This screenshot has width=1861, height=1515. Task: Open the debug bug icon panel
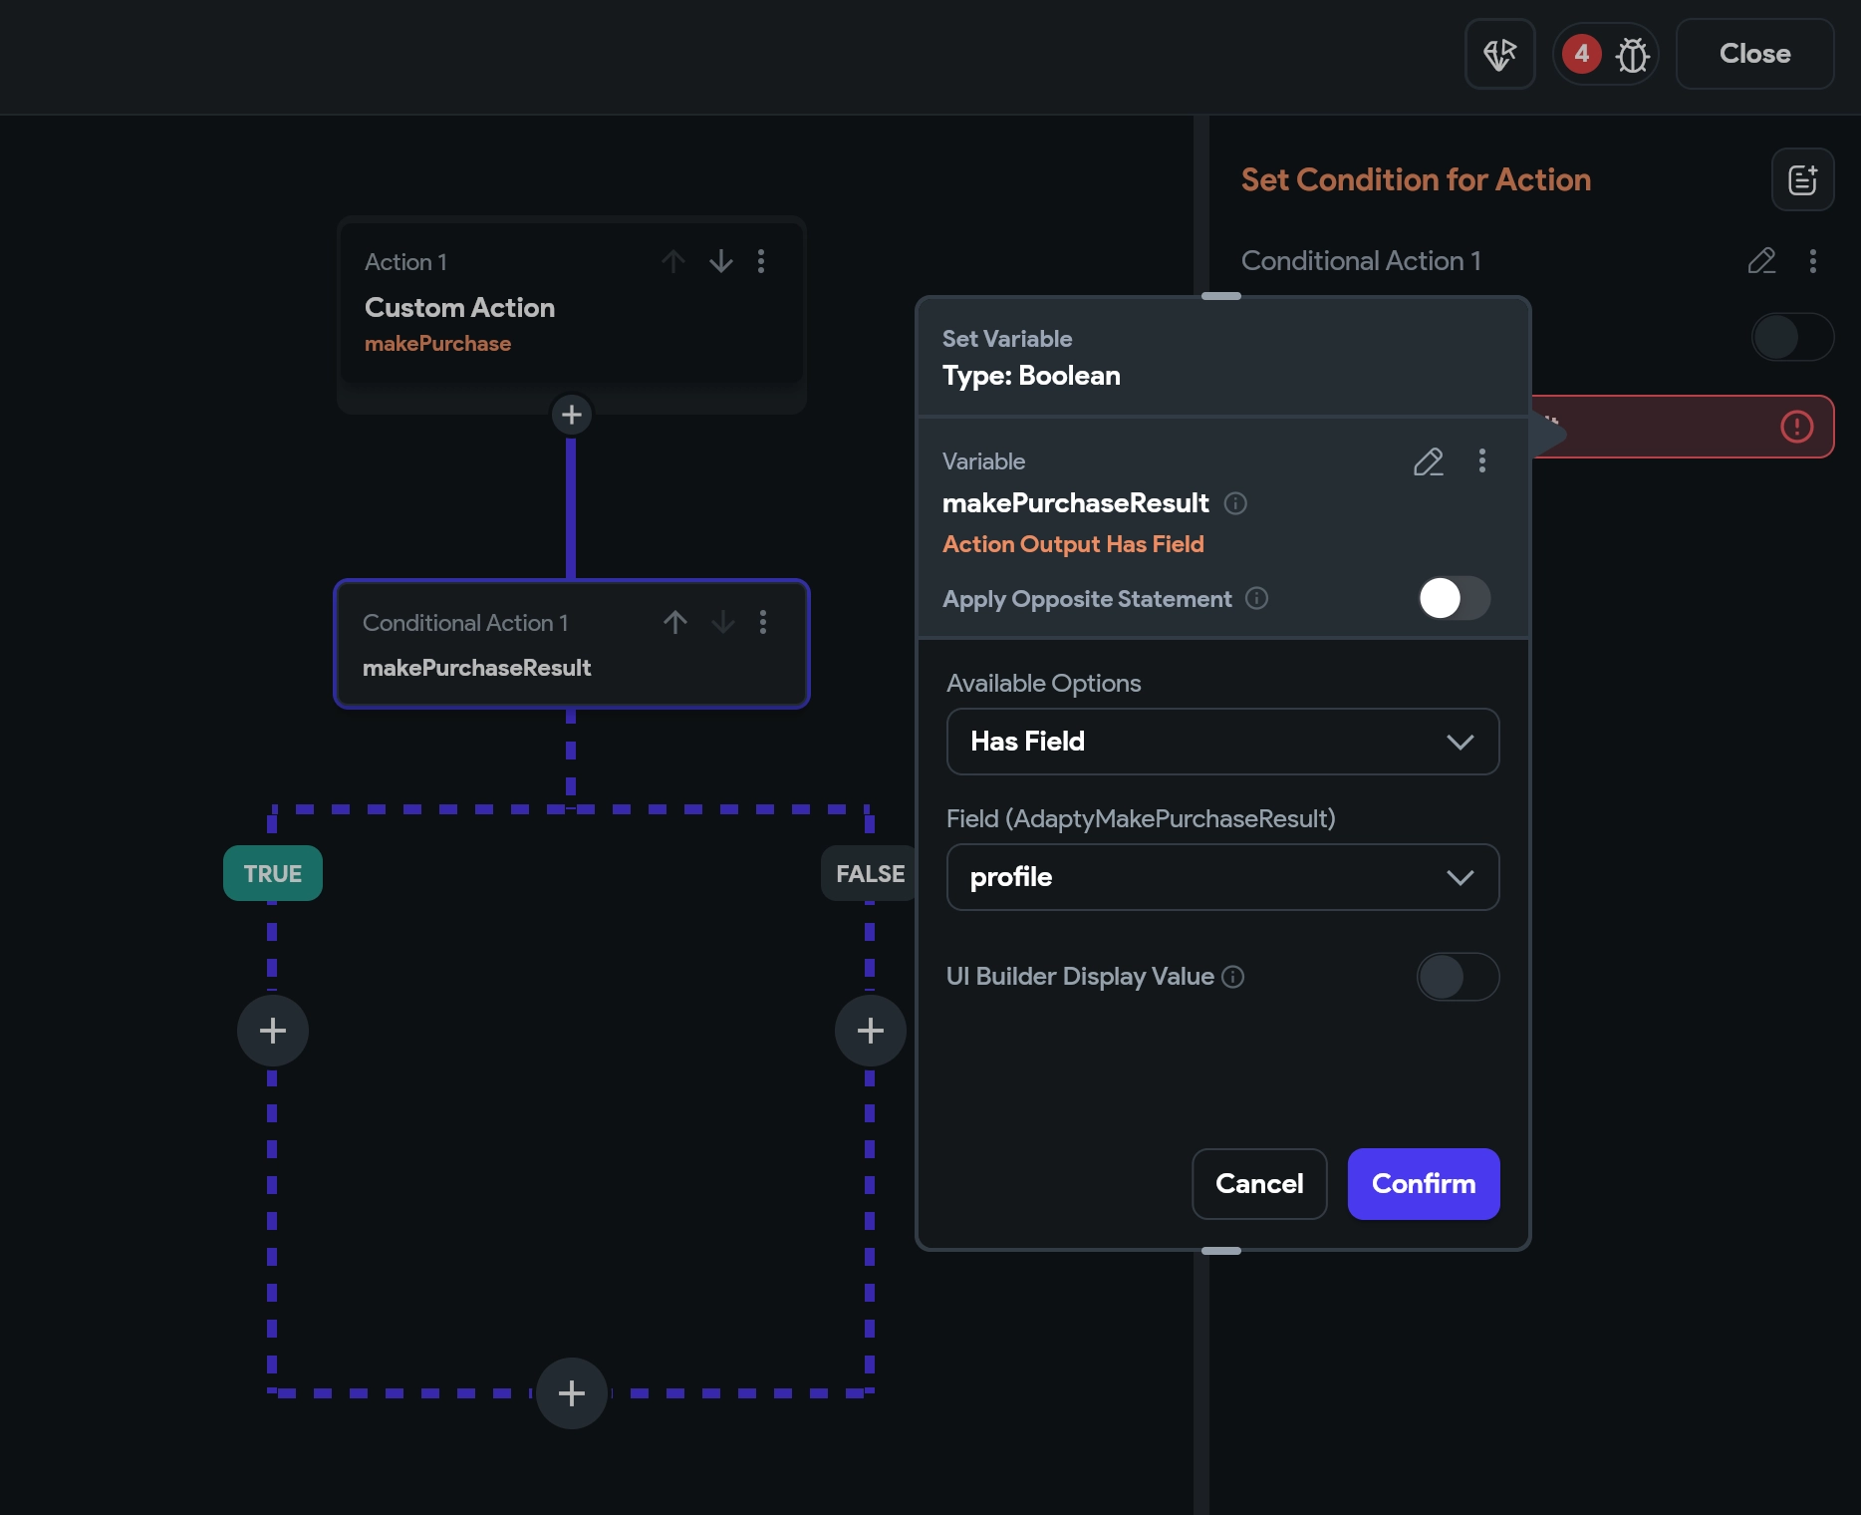click(x=1631, y=55)
